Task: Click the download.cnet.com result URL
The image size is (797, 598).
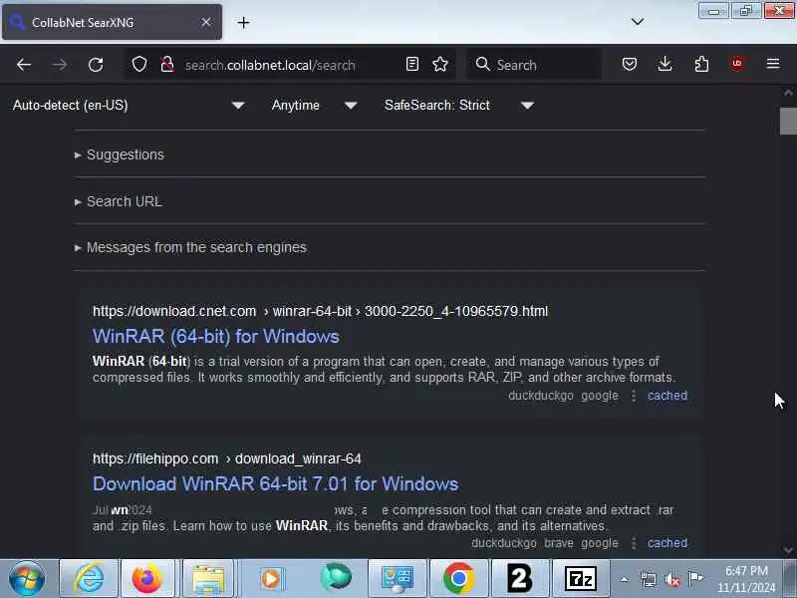Action: 320,311
